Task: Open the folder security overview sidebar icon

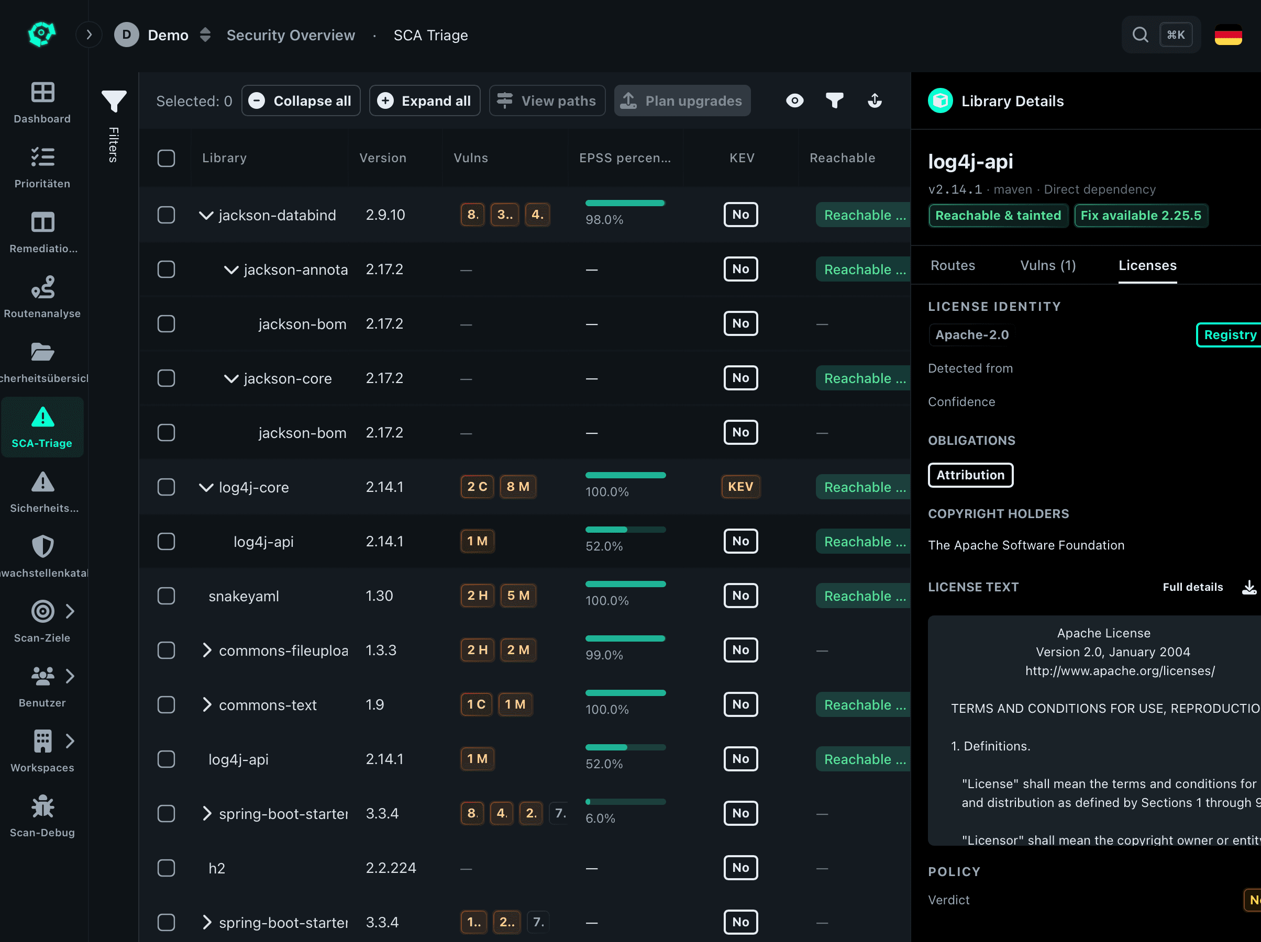Action: click(42, 352)
